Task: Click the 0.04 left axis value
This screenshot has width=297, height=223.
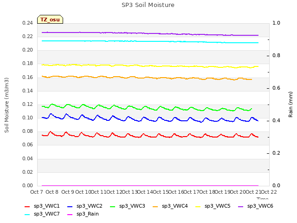Action: tap(28, 158)
